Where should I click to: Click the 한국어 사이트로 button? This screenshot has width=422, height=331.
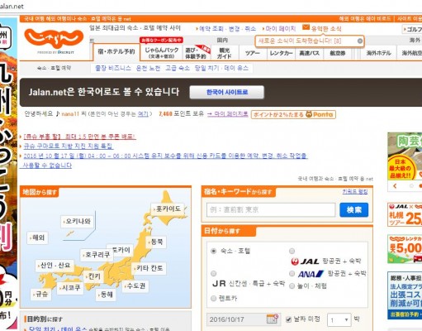click(227, 92)
